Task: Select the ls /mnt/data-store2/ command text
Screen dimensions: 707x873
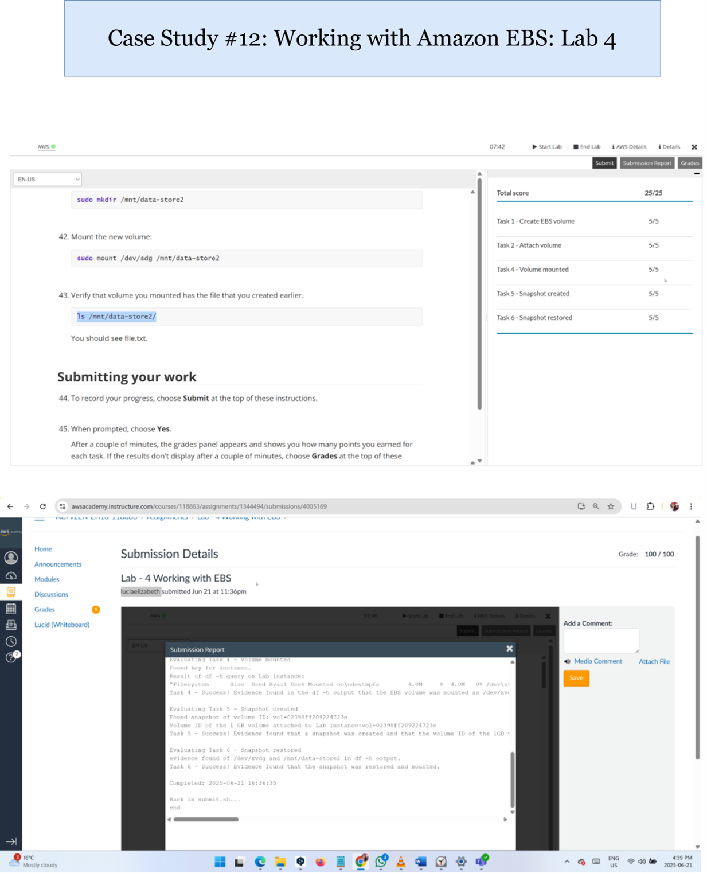Action: pyautogui.click(x=116, y=317)
